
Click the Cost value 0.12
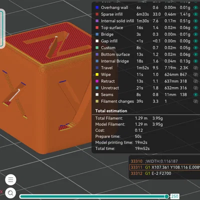pos(138,130)
